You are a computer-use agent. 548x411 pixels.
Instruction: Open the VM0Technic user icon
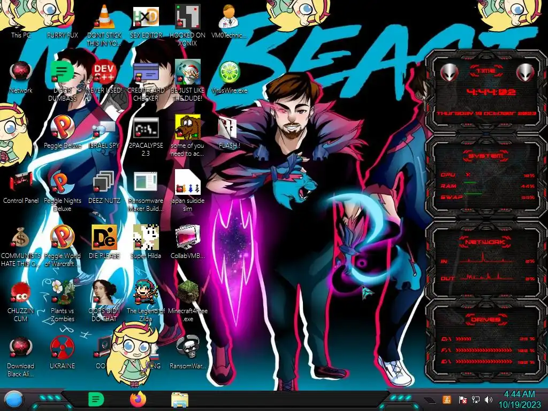[x=229, y=21]
